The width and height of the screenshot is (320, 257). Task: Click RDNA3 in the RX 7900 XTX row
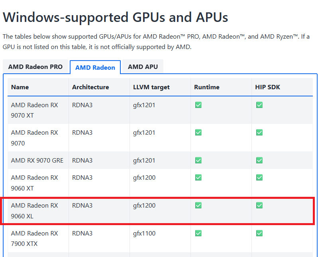pos(82,233)
